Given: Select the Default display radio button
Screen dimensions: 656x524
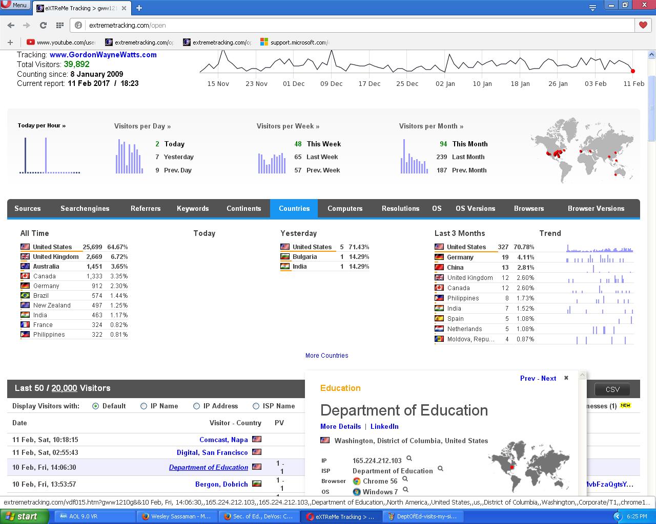Looking at the screenshot, I should (95, 406).
